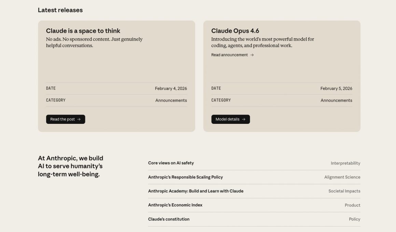The width and height of the screenshot is (396, 232).
Task: Click the Latest releases heading
Action: coord(60,10)
